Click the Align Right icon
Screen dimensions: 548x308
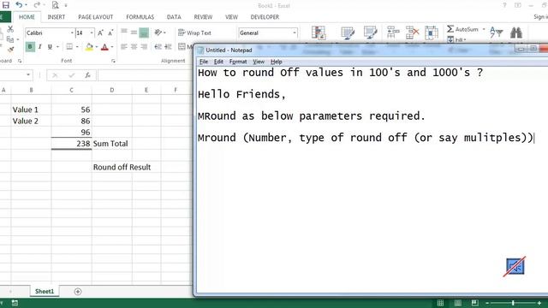tap(144, 46)
